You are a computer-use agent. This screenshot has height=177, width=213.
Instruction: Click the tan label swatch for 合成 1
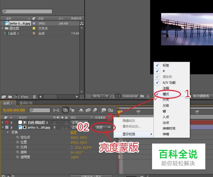pos(34,33)
